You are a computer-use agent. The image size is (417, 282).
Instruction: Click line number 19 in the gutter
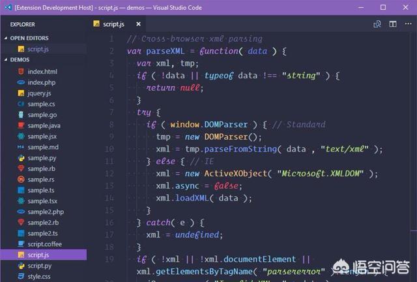tap(109, 259)
